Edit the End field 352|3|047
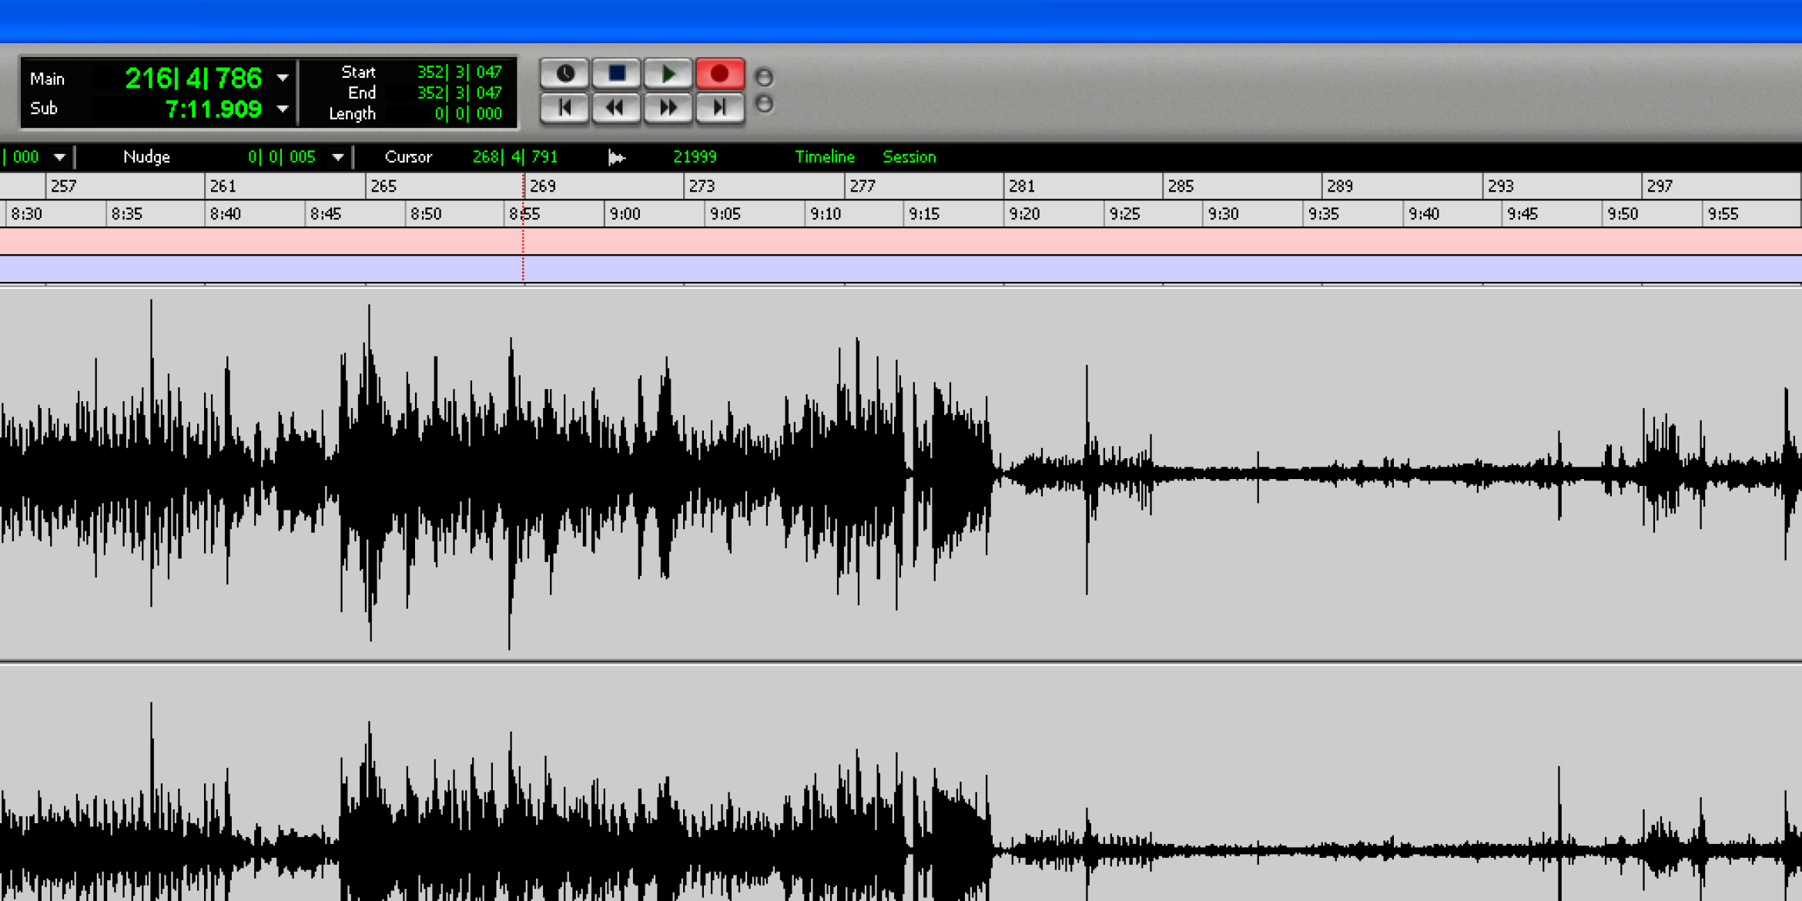Image resolution: width=1802 pixels, height=901 pixels. point(460,93)
